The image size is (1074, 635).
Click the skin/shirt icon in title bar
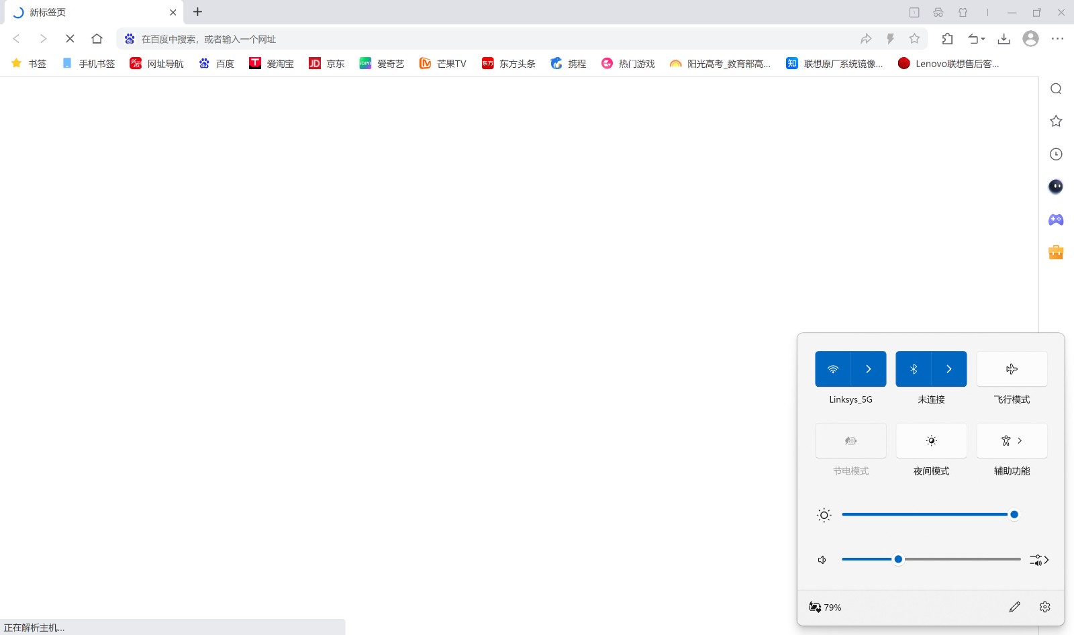coord(963,12)
